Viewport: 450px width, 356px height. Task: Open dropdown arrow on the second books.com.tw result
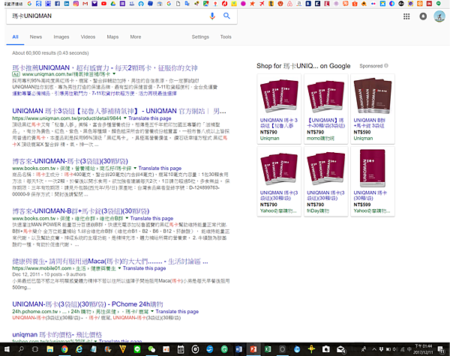[127, 218]
